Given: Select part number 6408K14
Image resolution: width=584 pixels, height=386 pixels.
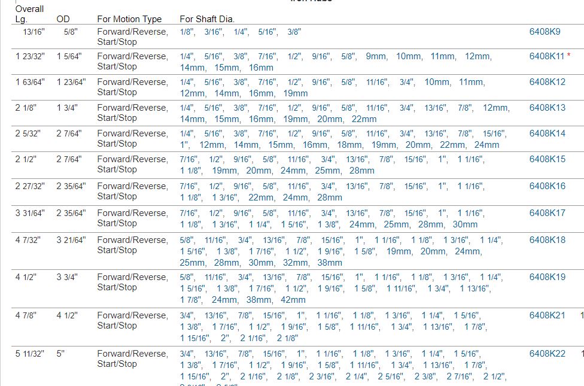Looking at the screenshot, I should point(547,133).
